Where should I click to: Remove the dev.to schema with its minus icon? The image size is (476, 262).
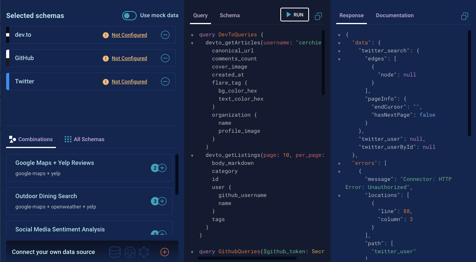click(165, 35)
